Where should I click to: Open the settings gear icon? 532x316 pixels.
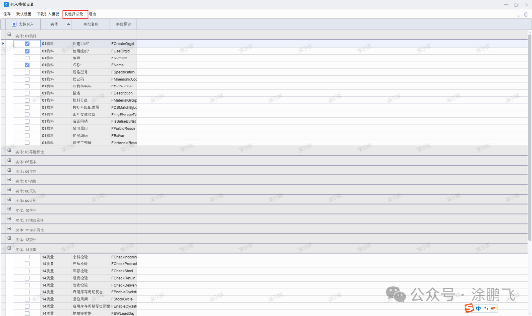point(526,14)
